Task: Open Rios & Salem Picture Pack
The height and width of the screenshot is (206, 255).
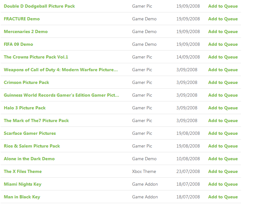Action: click(x=32, y=146)
